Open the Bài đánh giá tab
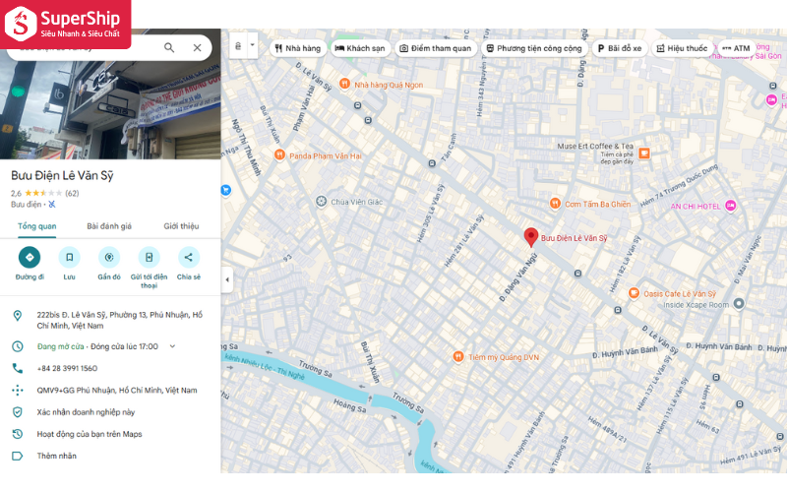Image resolution: width=787 pixels, height=492 pixels. [x=109, y=226]
